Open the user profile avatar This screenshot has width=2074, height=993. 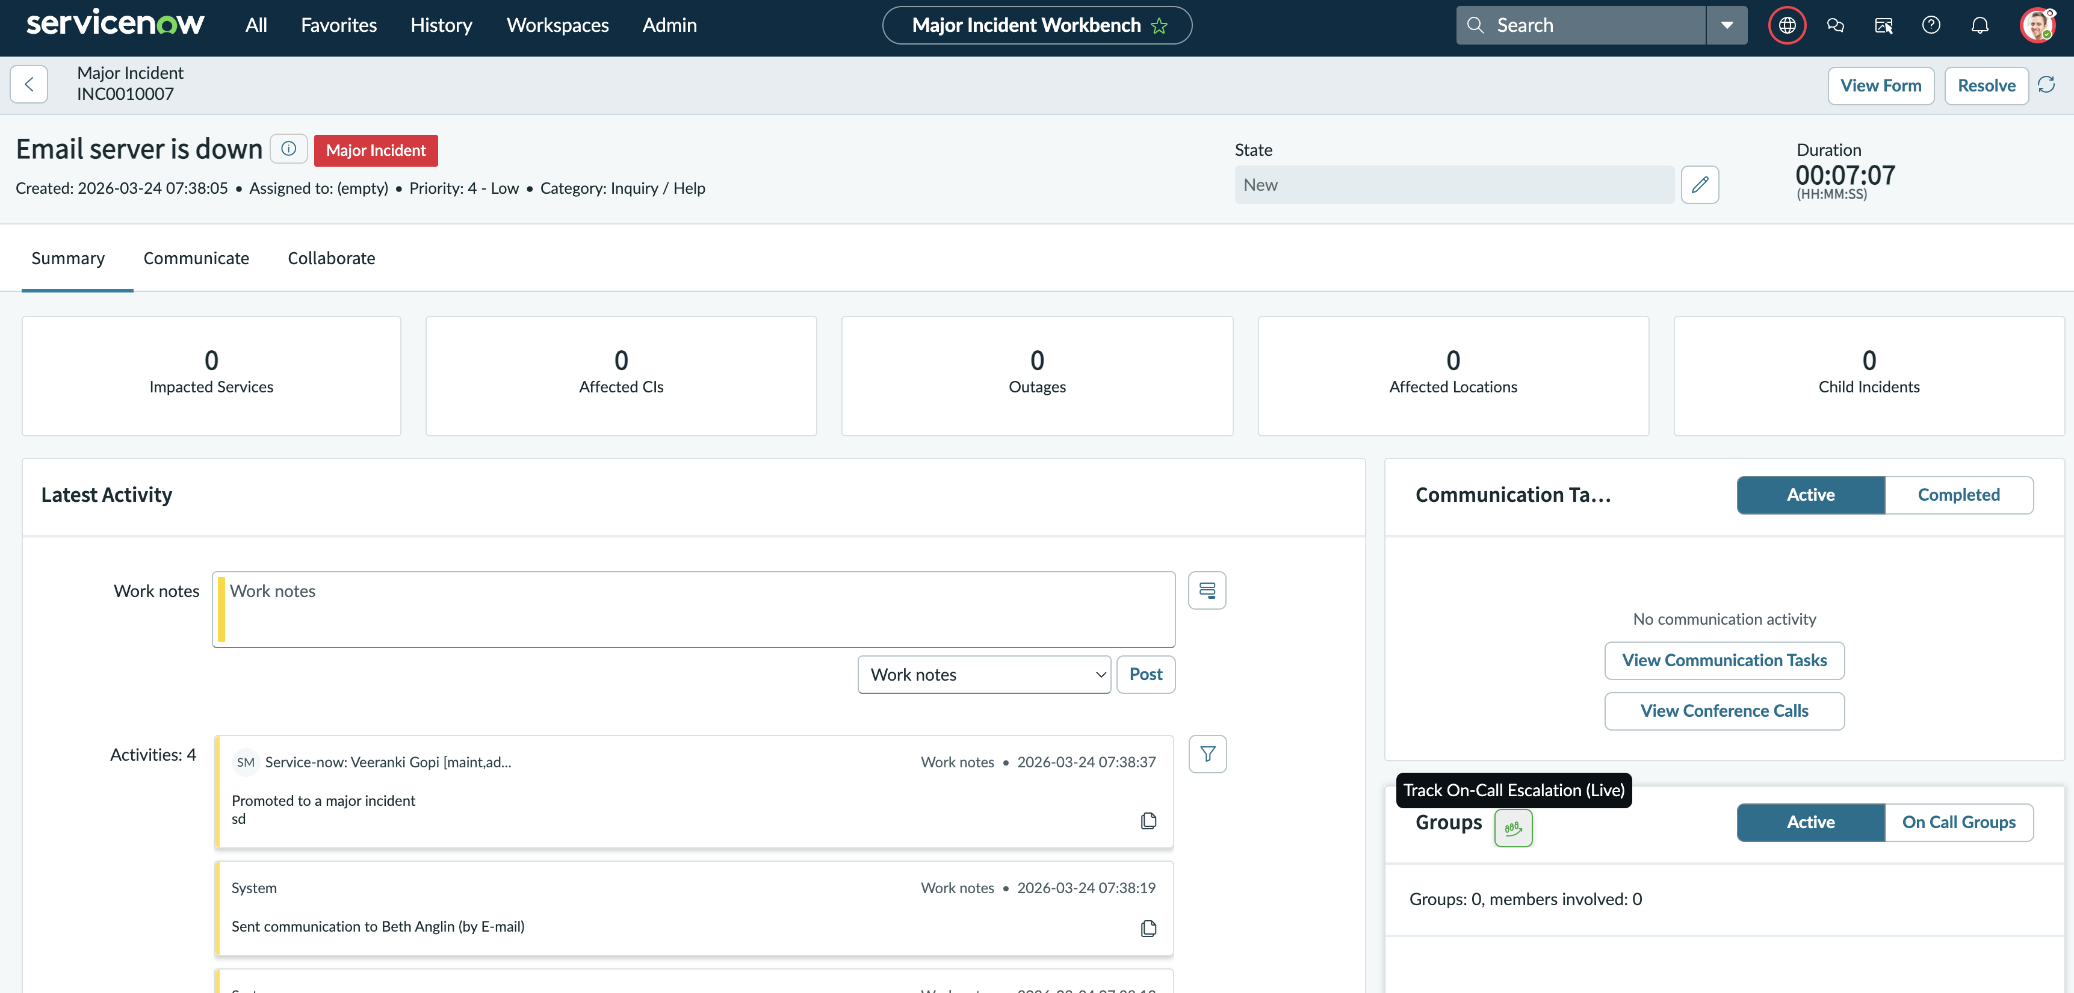click(x=2037, y=25)
